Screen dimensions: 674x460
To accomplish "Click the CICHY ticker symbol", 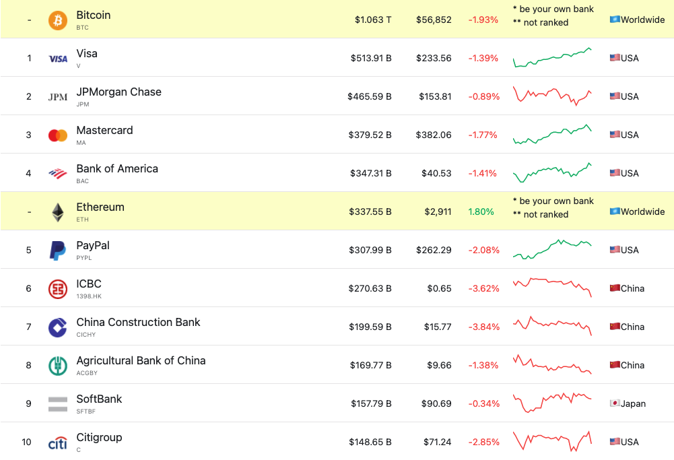I will [x=86, y=335].
